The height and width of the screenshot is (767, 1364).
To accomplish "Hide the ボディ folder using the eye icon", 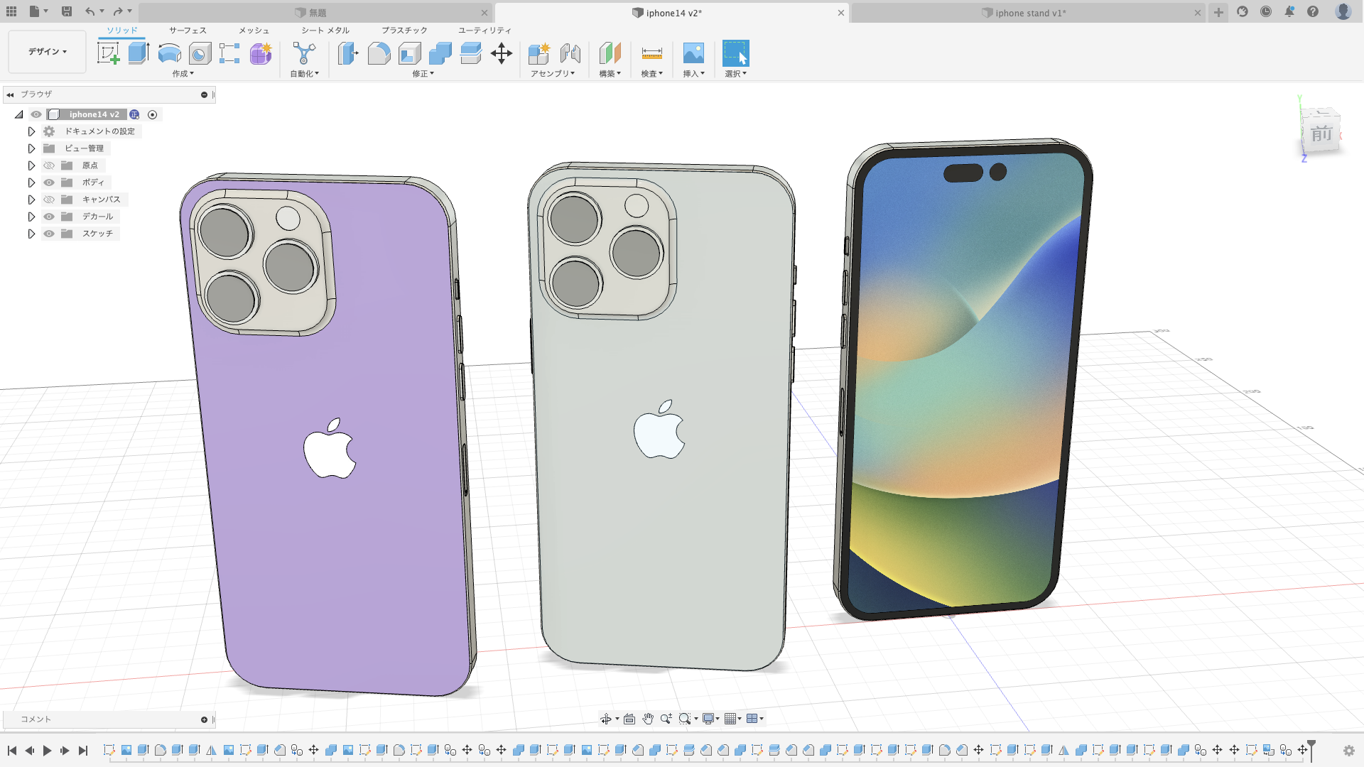I will point(49,183).
